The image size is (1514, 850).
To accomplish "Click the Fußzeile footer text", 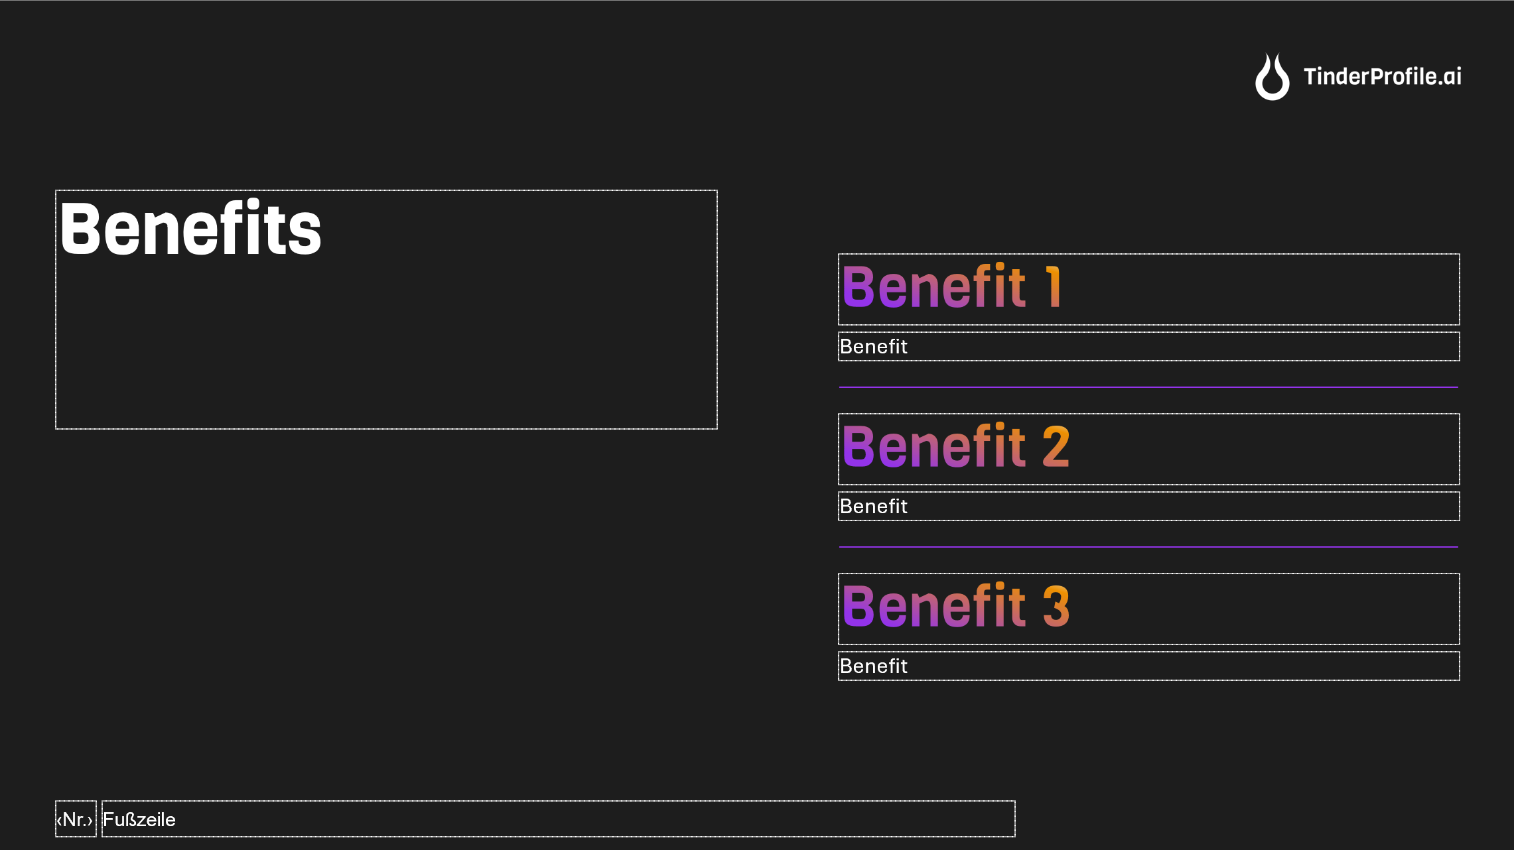I will [139, 820].
